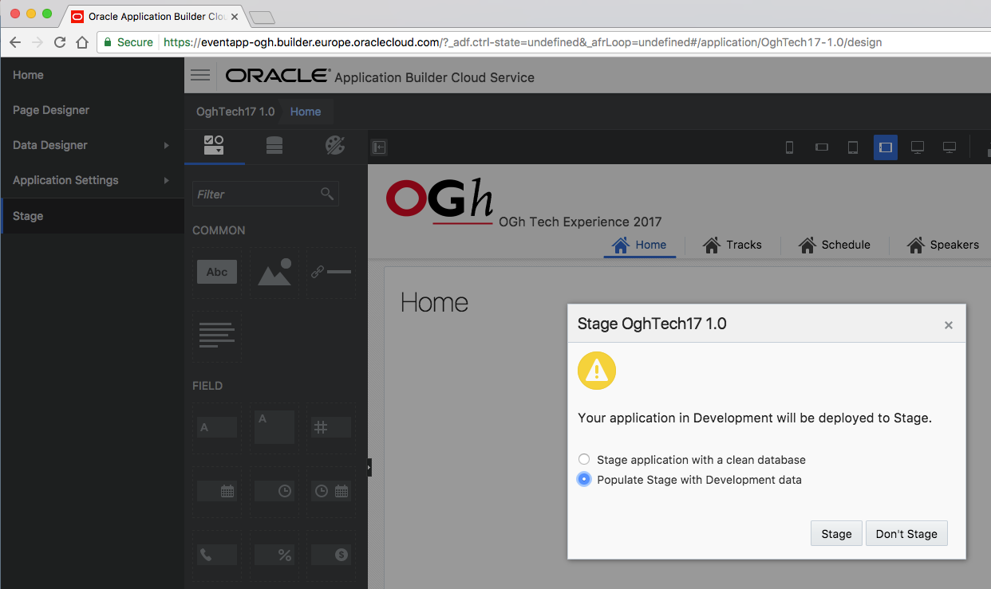This screenshot has height=589, width=991.
Task: Select the currency field component
Action: coord(331,555)
